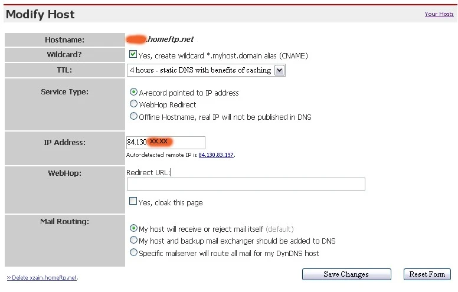Click the auto-detected IP 84.130.83.197 link

click(217, 155)
